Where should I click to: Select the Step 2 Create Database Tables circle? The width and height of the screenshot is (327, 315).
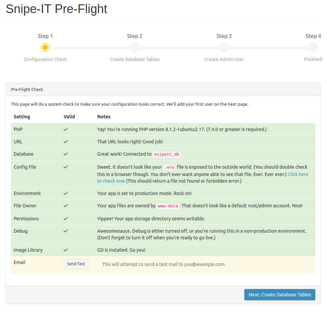tap(135, 47)
